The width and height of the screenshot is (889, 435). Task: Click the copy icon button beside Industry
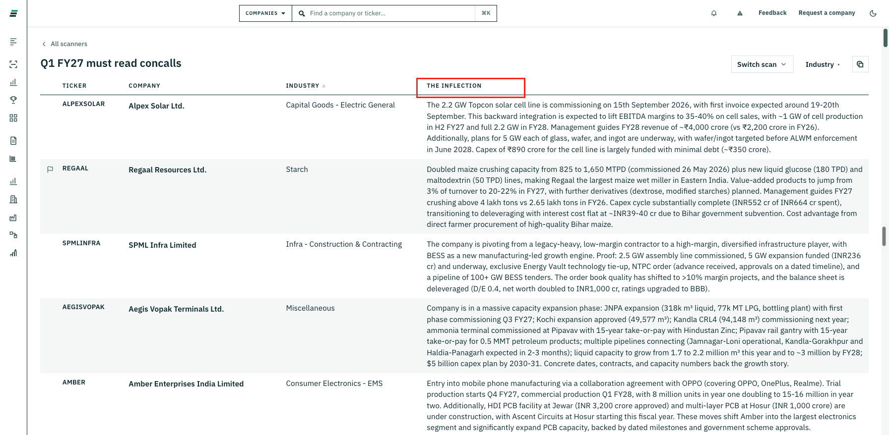(860, 64)
